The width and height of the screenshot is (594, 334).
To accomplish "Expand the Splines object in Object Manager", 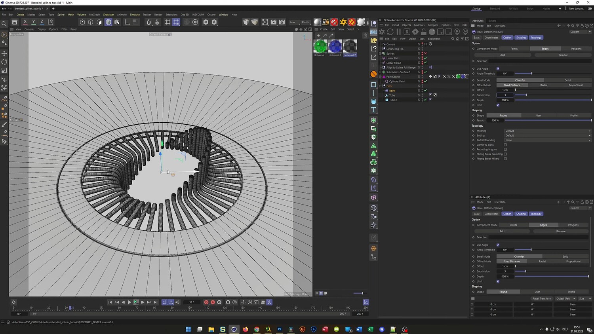I will (380, 53).
